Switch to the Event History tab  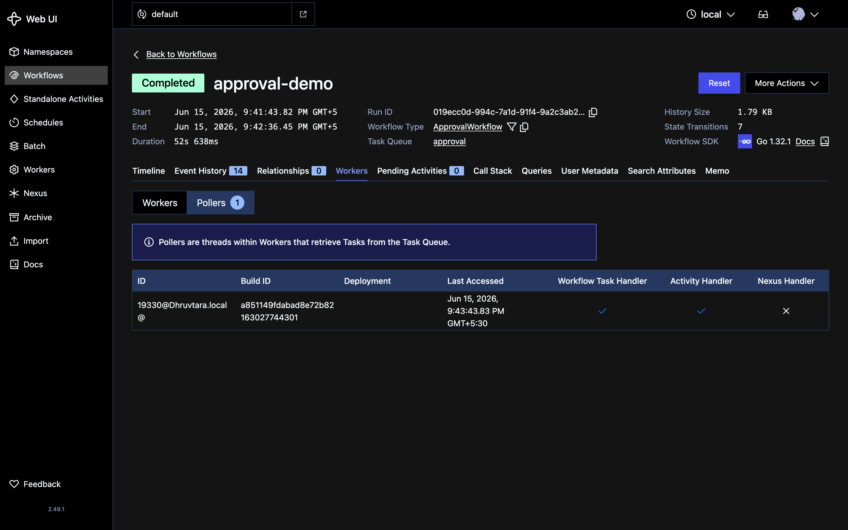tap(211, 171)
